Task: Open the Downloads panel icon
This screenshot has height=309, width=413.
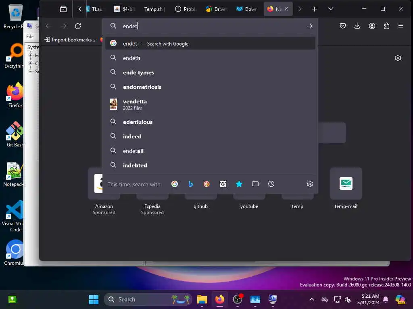Action: 357,26
